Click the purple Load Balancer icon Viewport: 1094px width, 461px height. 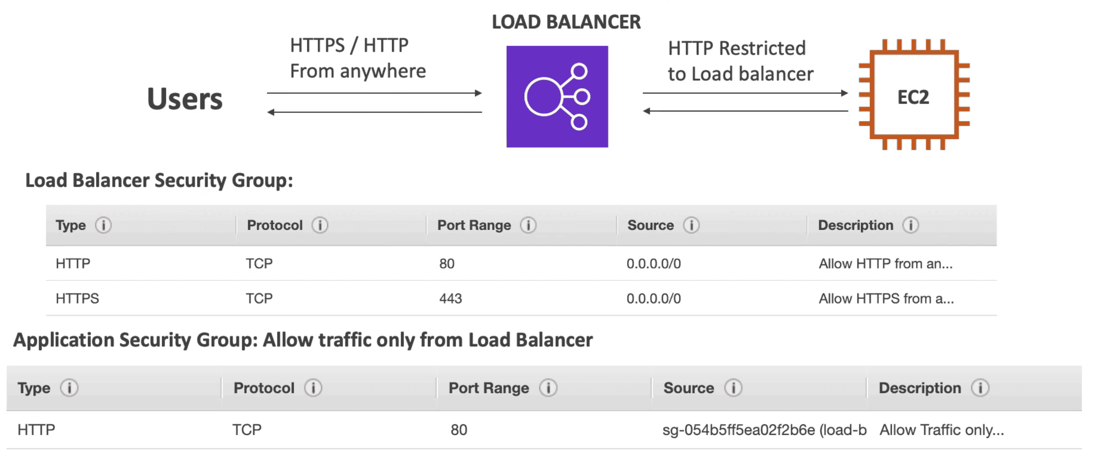557,96
